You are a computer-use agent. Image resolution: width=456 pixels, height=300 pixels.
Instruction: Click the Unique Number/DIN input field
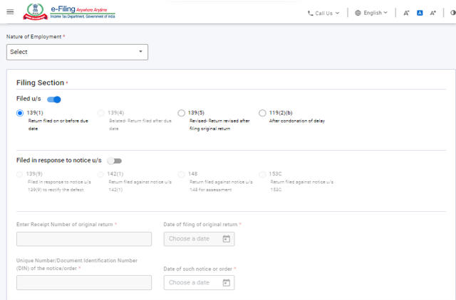point(83,283)
